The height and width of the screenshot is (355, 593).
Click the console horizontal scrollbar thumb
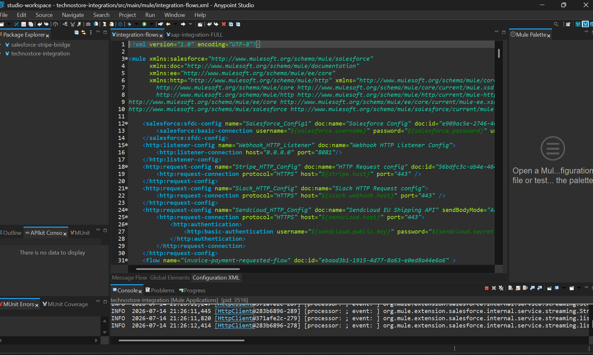(182, 340)
